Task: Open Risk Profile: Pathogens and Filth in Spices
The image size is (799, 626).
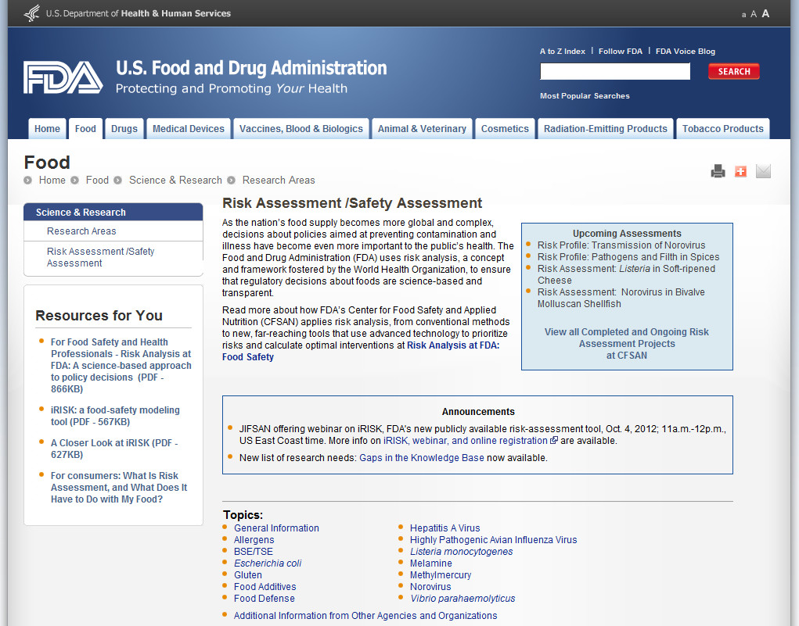Action: [628, 257]
